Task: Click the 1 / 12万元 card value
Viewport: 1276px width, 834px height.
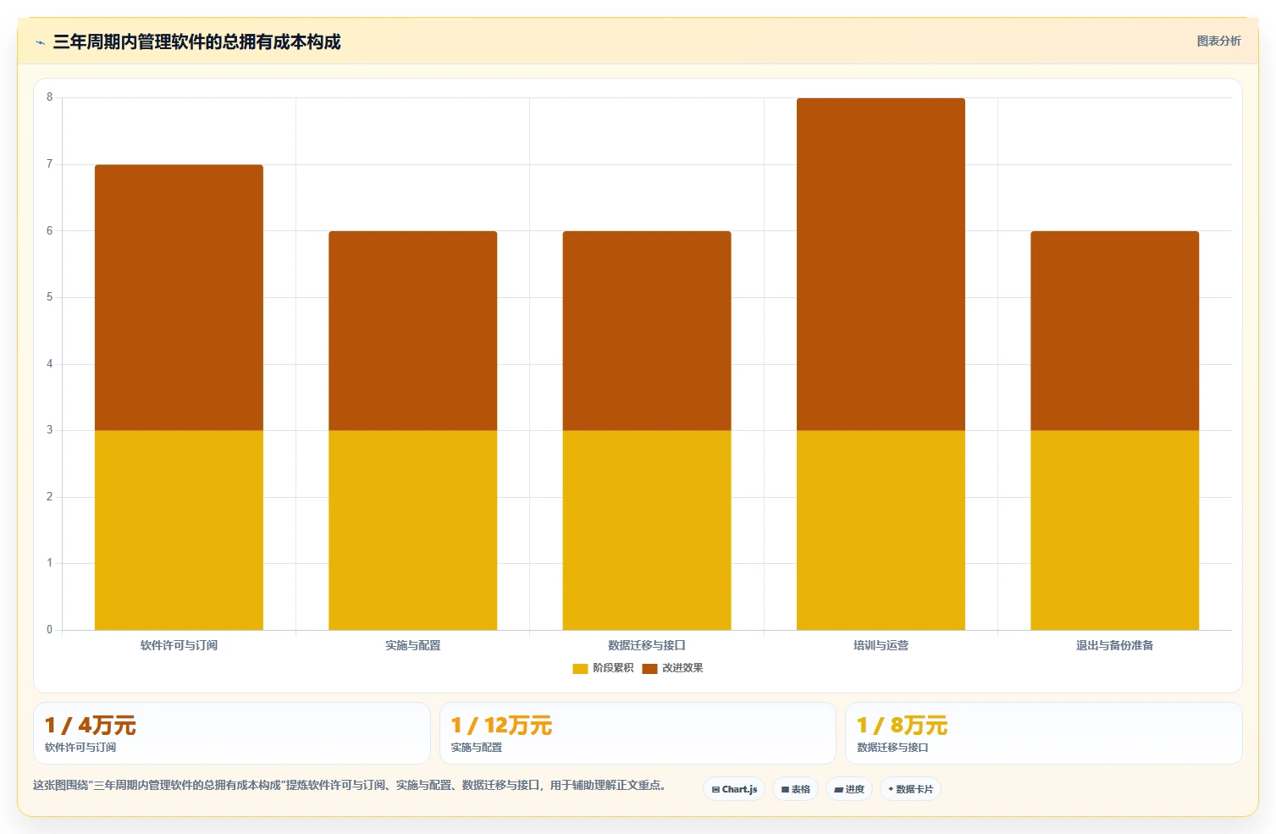Action: pyautogui.click(x=501, y=726)
